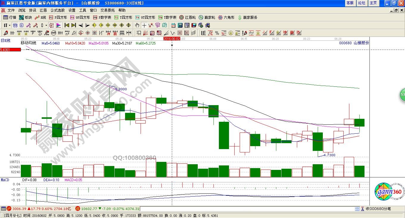Open the 公式选股 menu
The width and height of the screenshot is (405, 218).
58,10
